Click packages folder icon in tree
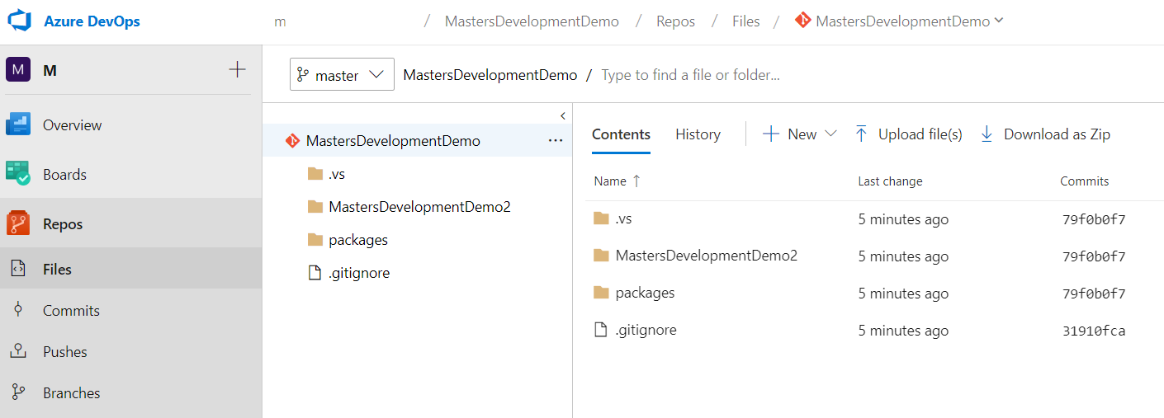1164x418 pixels. (x=315, y=239)
